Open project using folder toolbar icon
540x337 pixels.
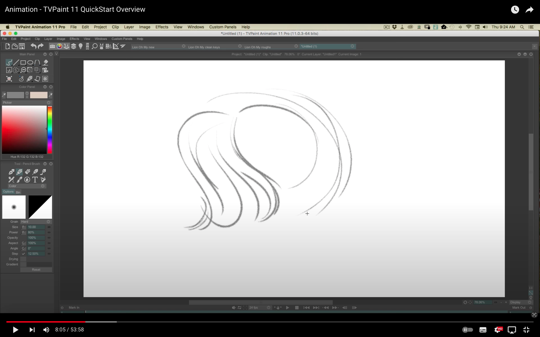15,46
